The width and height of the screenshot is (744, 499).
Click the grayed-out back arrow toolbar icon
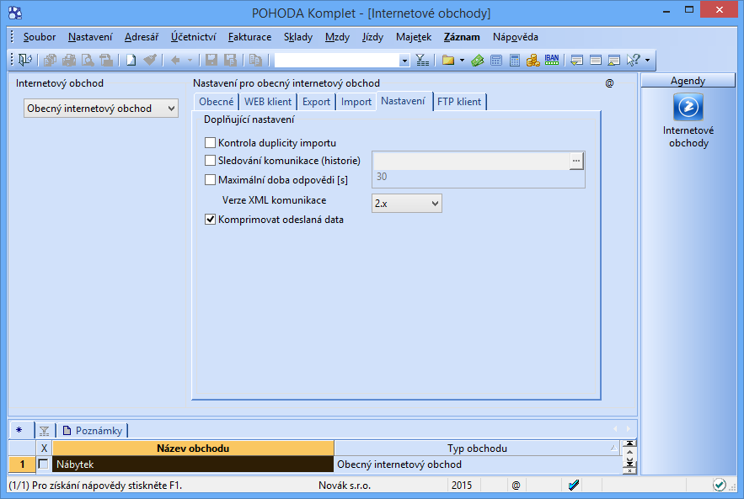[x=175, y=60]
